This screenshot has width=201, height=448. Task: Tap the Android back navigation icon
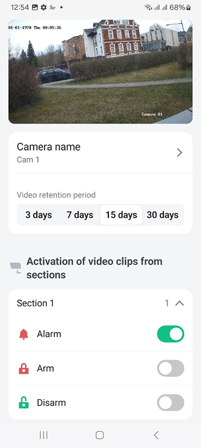[x=156, y=435]
